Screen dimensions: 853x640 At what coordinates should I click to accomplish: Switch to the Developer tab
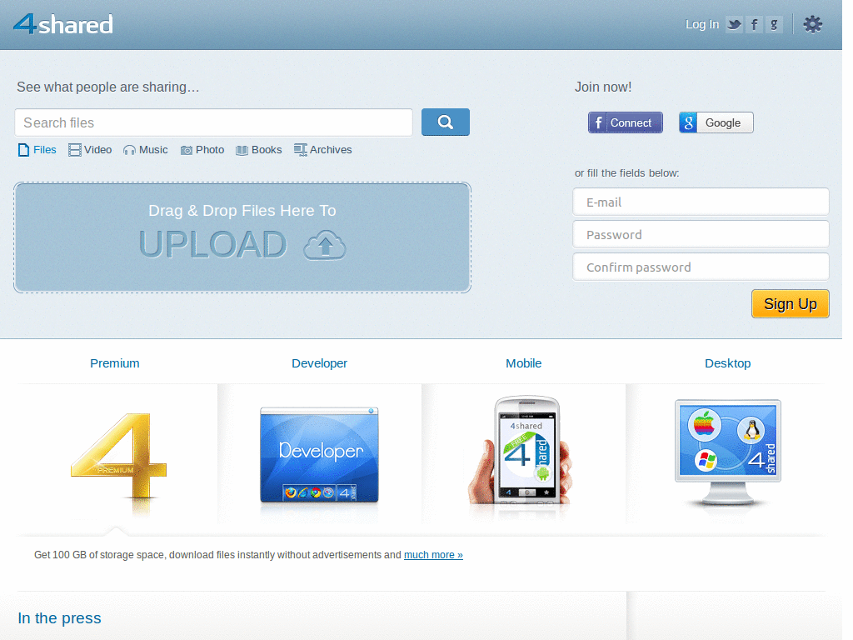319,363
